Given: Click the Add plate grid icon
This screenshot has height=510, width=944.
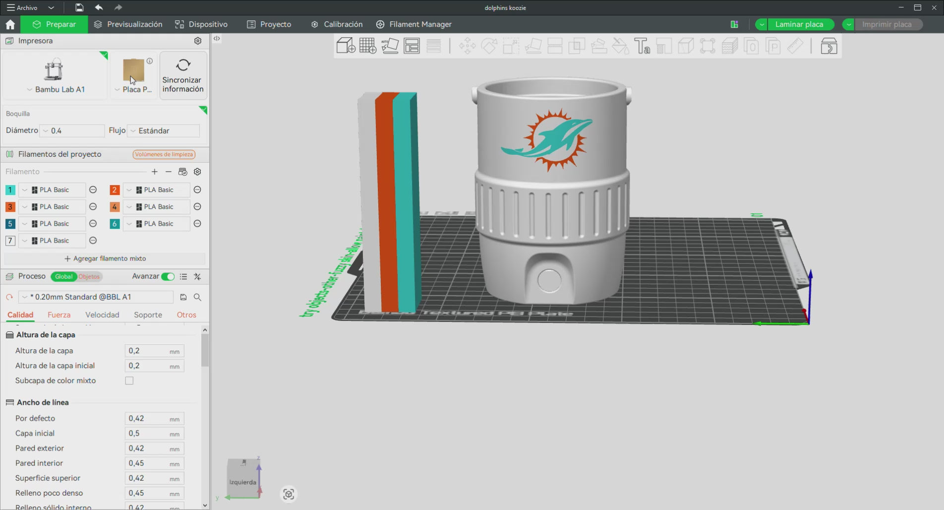Looking at the screenshot, I should click(x=368, y=46).
